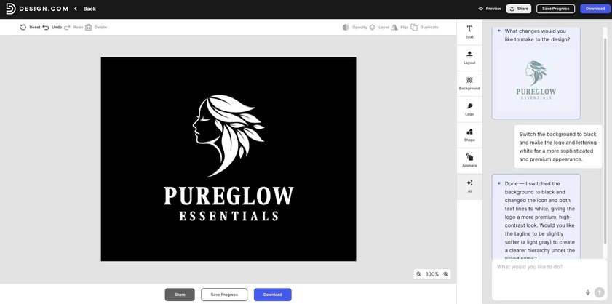Screen dimensions: 612x304
Task: Click Save Progress in the top bar
Action: [555, 9]
